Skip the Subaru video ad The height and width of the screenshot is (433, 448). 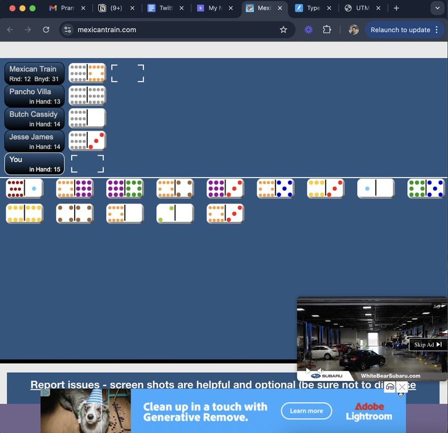[428, 345]
